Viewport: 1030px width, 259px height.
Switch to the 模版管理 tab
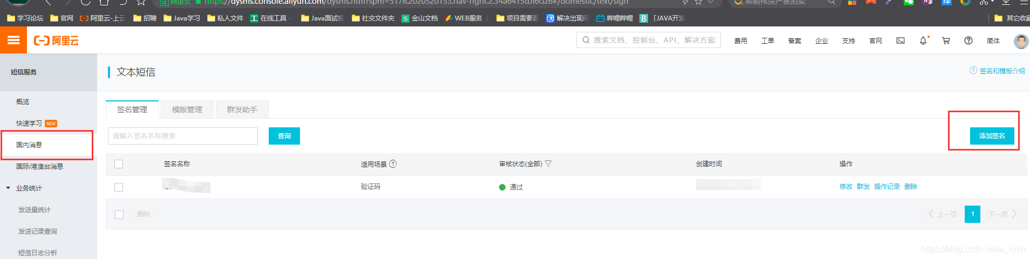click(187, 110)
